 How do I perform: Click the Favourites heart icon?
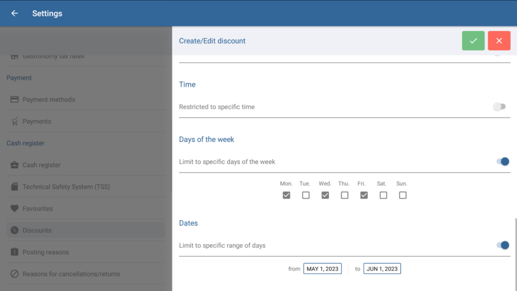[x=15, y=208]
